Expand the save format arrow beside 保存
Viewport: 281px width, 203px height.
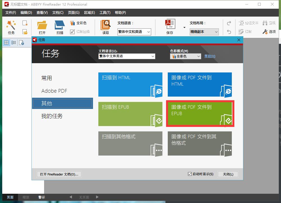pos(184,28)
